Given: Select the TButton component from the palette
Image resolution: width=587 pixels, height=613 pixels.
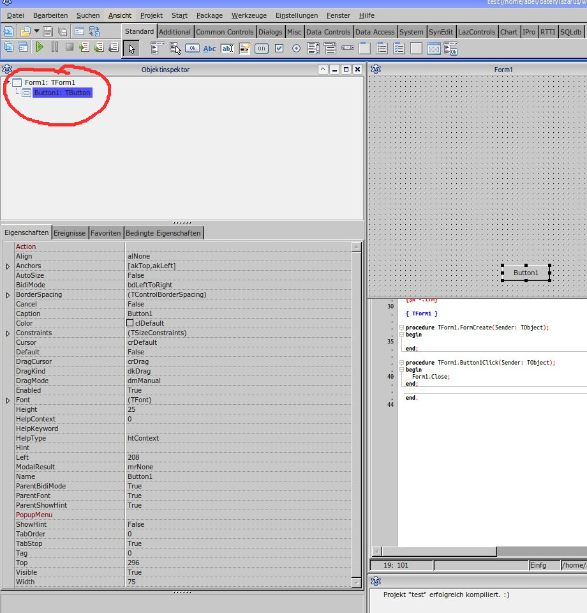Looking at the screenshot, I should click(x=192, y=48).
